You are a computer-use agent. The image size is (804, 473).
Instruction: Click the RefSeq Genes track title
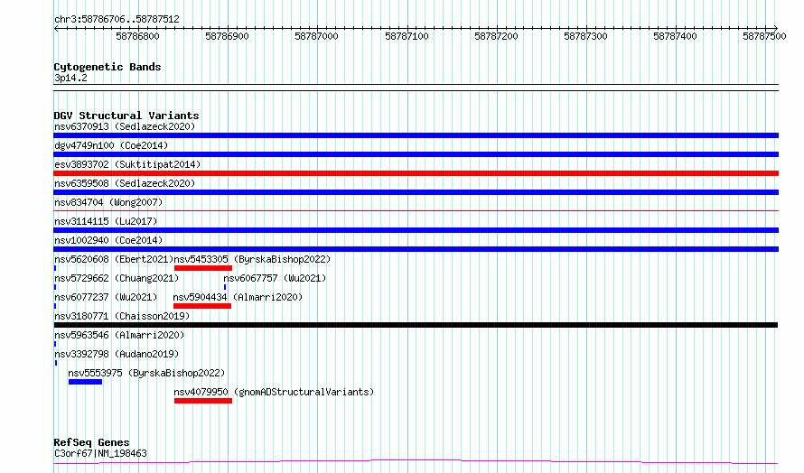[x=91, y=442]
